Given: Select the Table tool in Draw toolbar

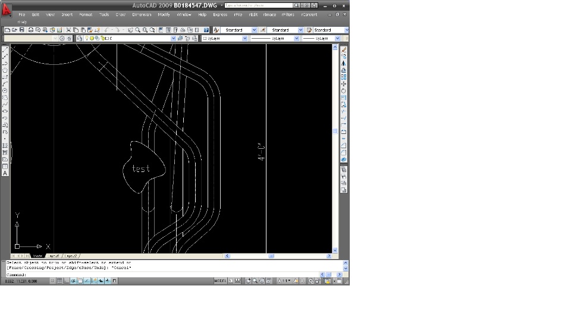Looking at the screenshot, I should point(5,166).
